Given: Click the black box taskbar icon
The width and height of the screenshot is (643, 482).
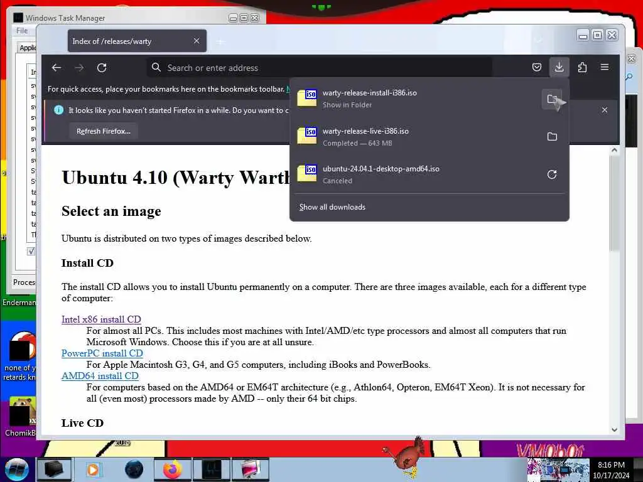Looking at the screenshot, I should pos(54,469).
